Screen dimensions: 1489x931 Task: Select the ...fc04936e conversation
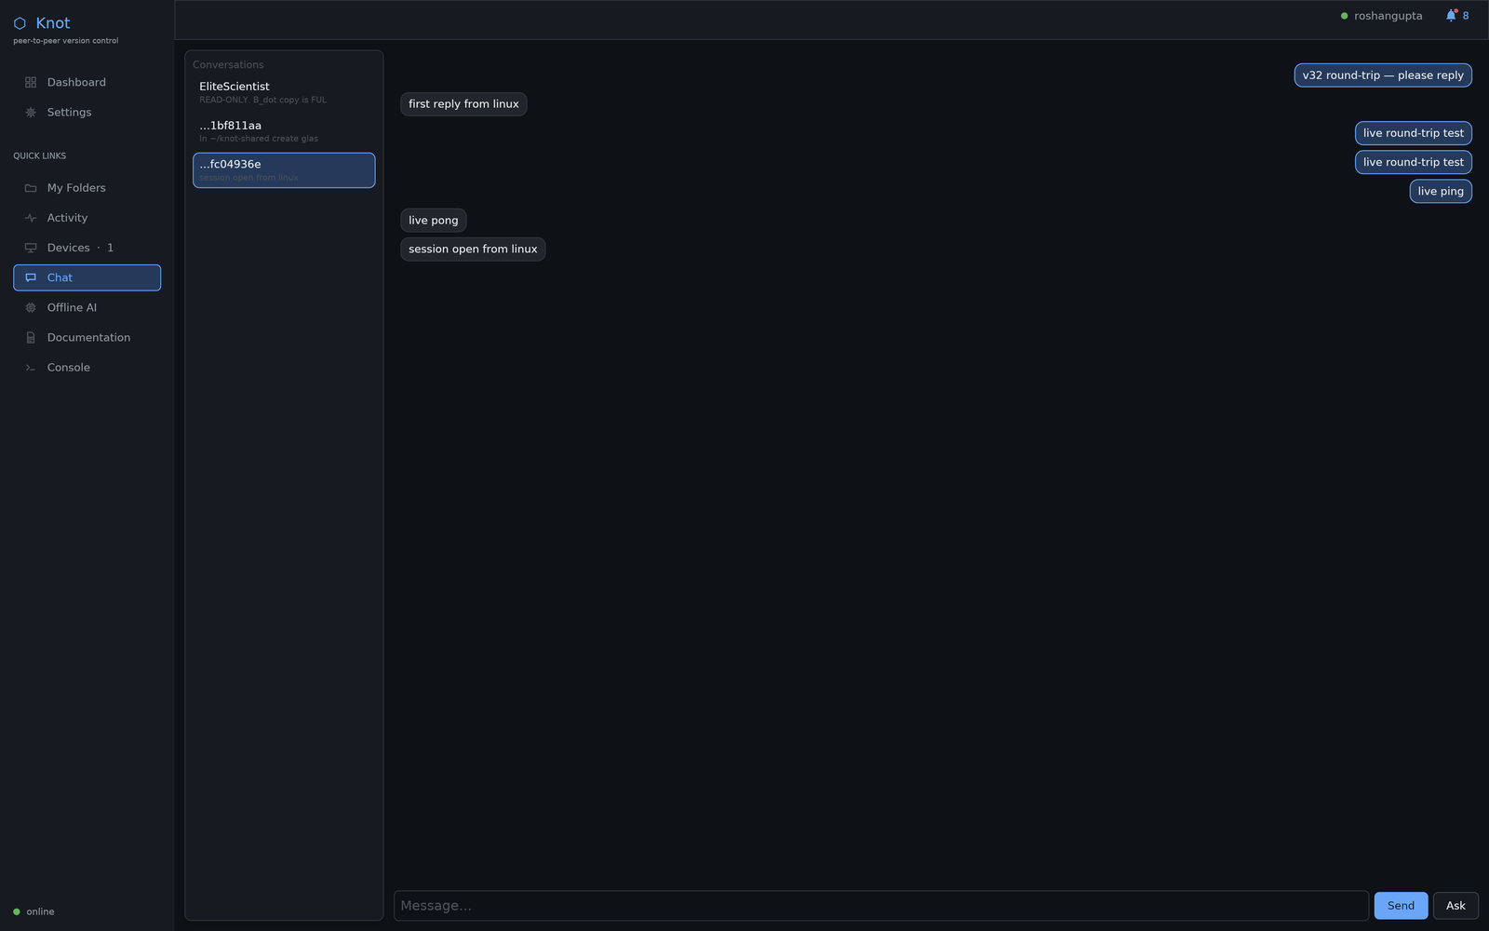coord(284,170)
